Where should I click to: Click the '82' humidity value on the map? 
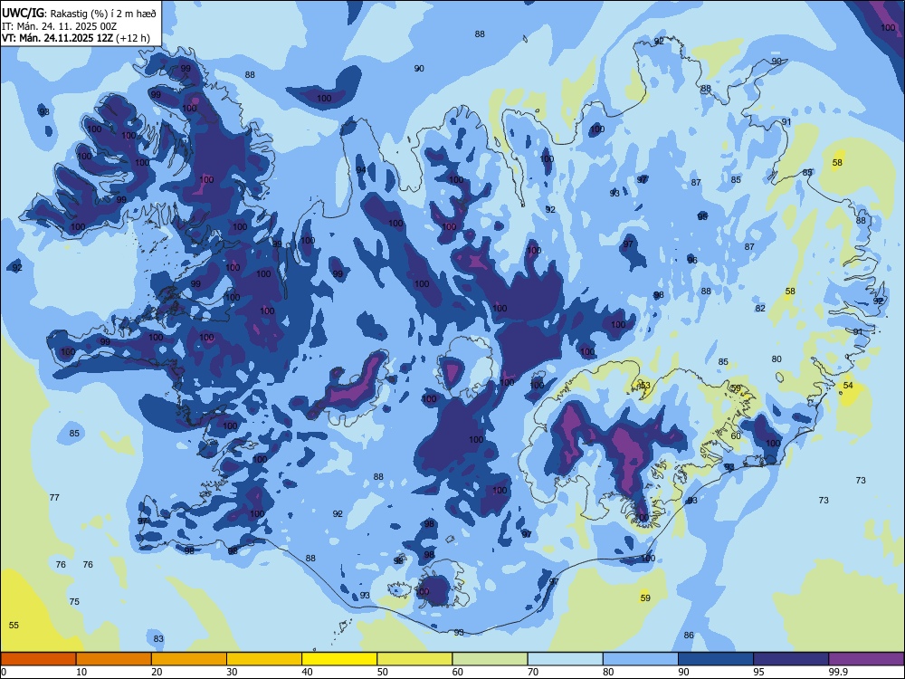pyautogui.click(x=760, y=309)
